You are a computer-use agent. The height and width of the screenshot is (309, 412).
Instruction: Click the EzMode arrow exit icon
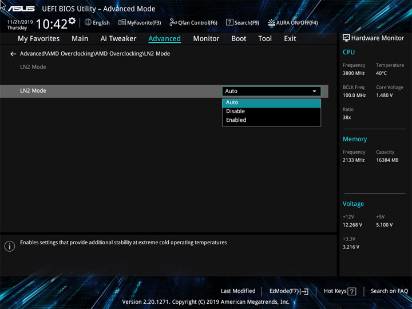[304, 291]
